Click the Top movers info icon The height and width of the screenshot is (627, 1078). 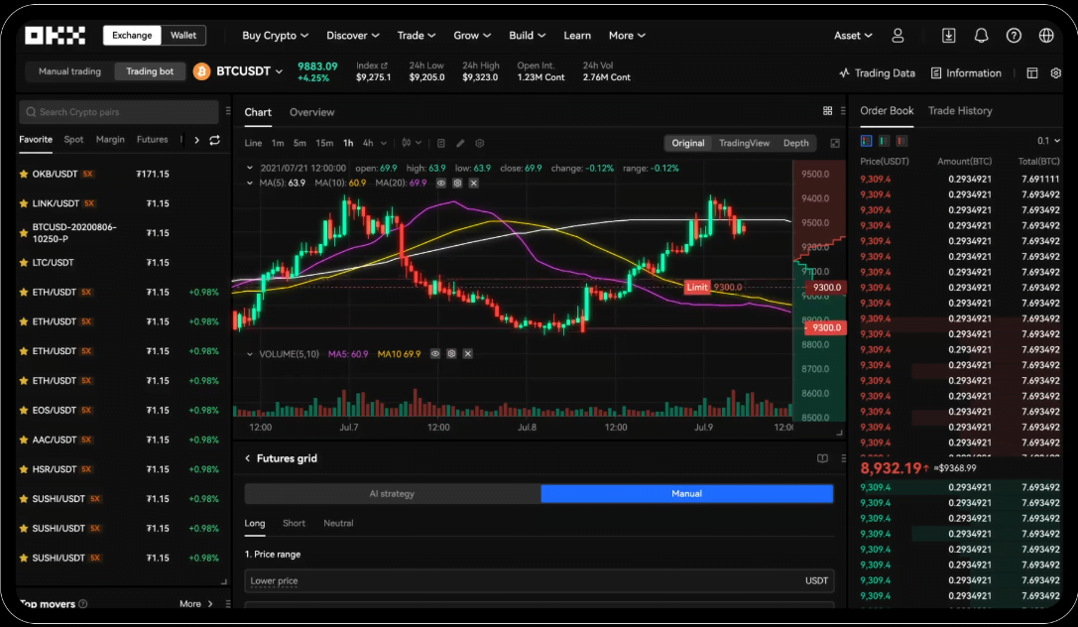[x=83, y=603]
